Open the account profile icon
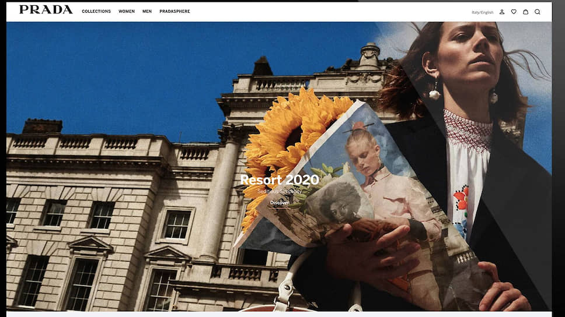Viewport: 565px width, 317px height. tap(501, 12)
